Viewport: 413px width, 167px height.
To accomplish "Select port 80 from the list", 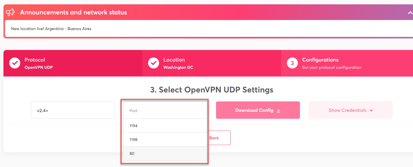I will pos(165,153).
